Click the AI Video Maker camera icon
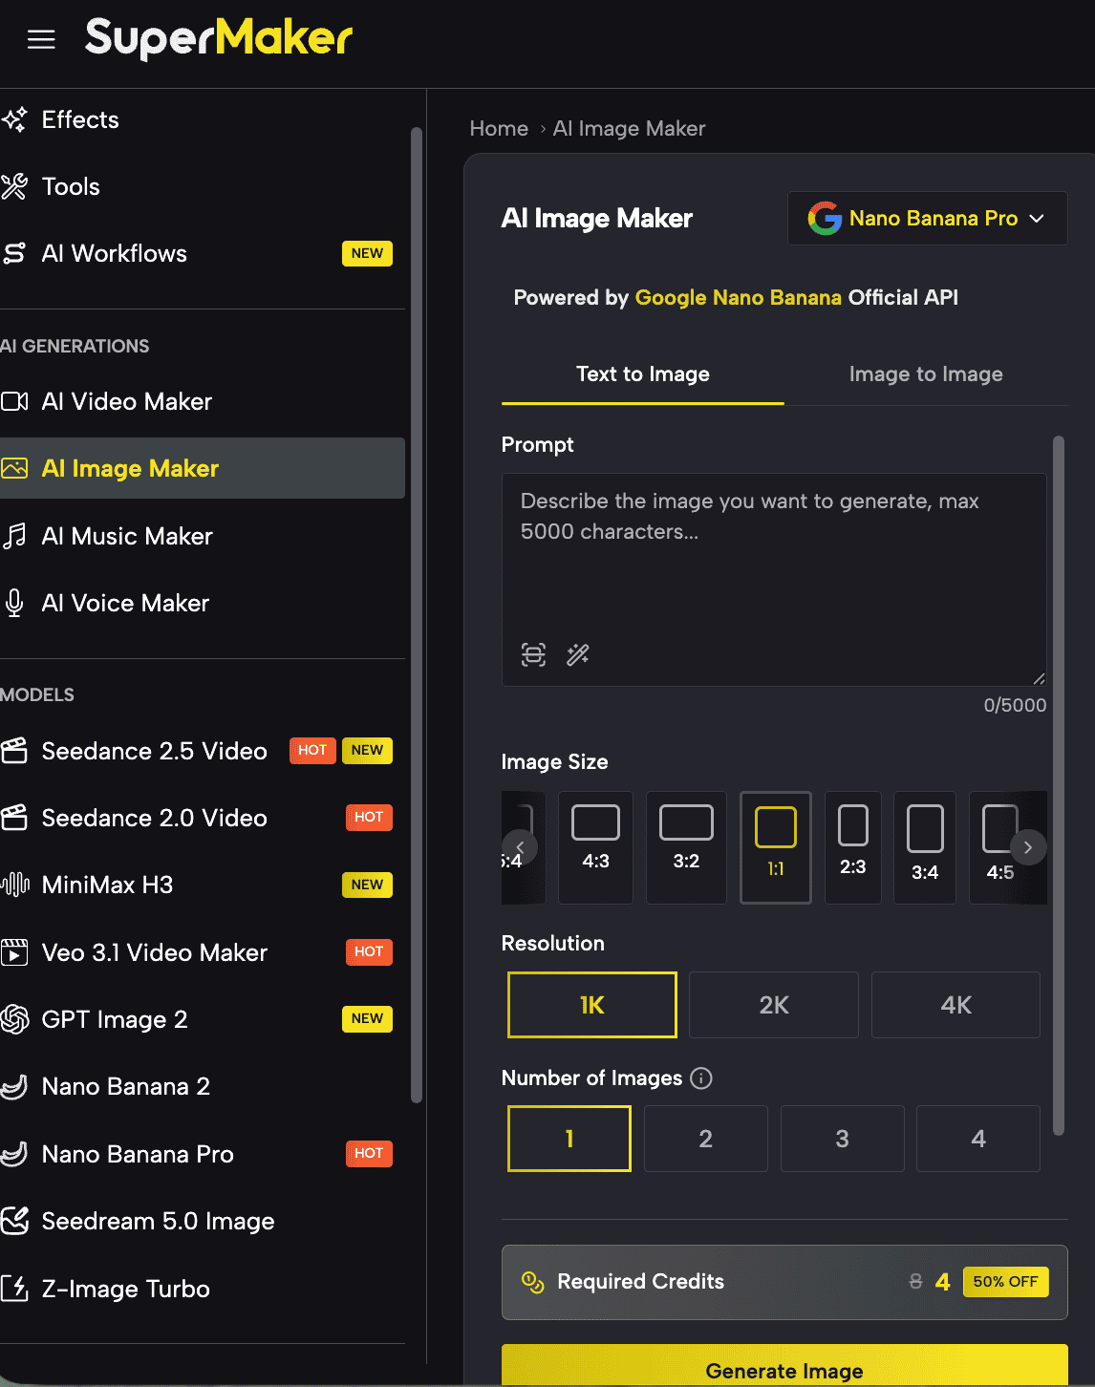Image resolution: width=1095 pixels, height=1387 pixels. 14,401
